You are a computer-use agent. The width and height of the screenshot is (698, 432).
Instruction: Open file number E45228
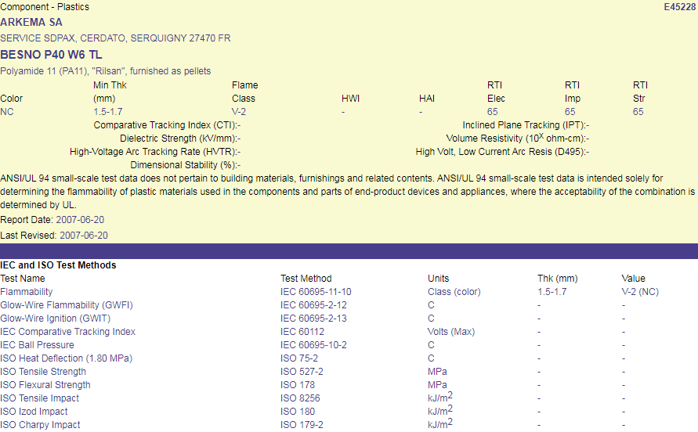[679, 7]
